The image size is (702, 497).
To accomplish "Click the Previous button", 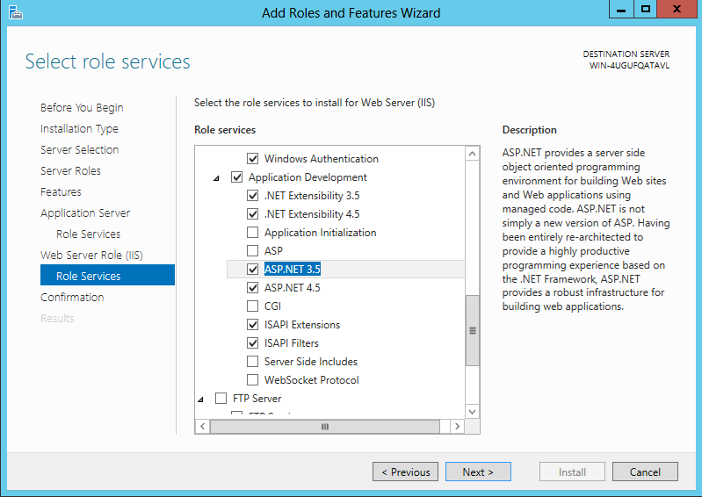I will [405, 472].
